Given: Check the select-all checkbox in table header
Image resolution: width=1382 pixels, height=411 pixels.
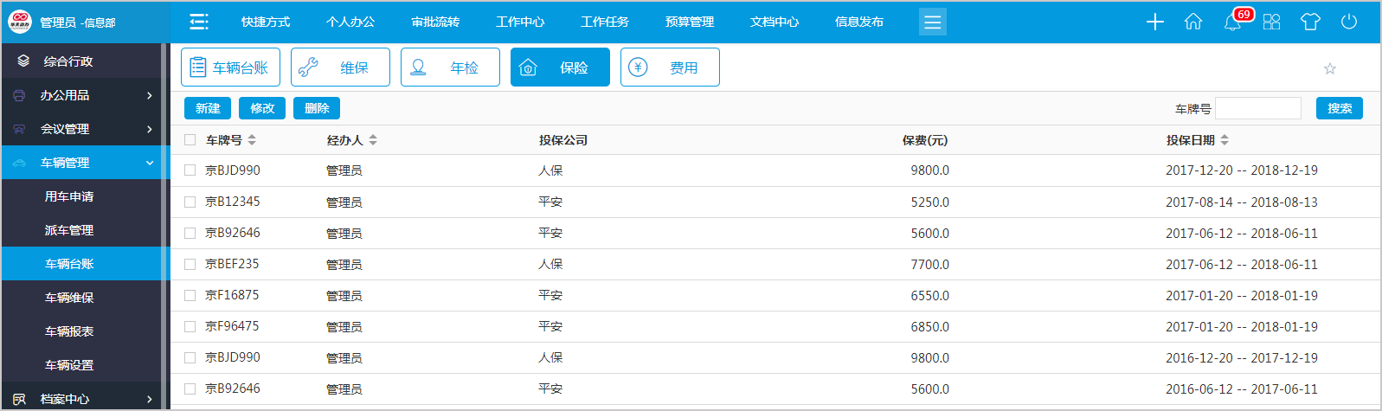Looking at the screenshot, I should point(190,140).
